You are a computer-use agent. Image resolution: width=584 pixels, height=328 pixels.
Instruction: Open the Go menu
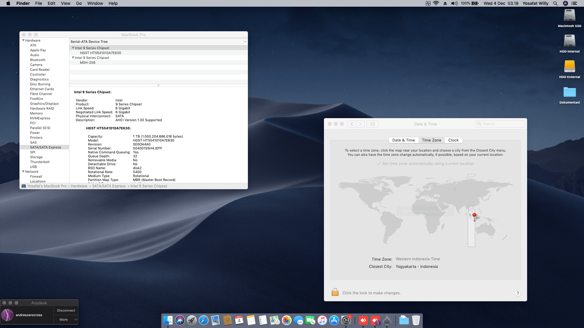tap(79, 3)
